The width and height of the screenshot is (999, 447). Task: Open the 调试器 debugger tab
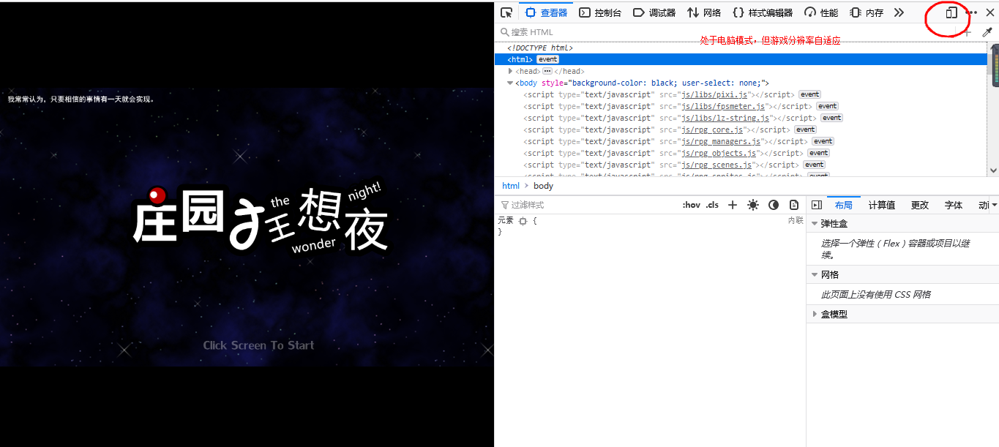tap(654, 12)
